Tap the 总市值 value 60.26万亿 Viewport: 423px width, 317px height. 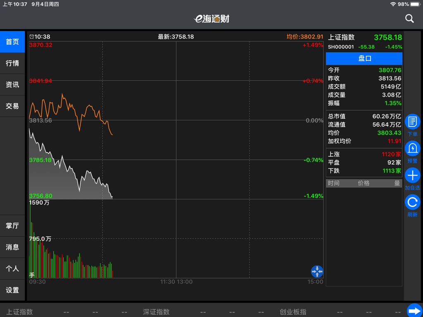(387, 116)
